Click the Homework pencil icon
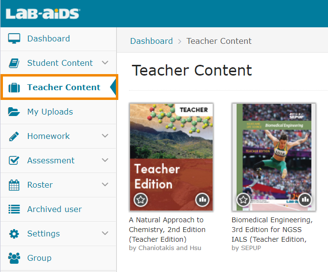The image size is (328, 272). (14, 136)
